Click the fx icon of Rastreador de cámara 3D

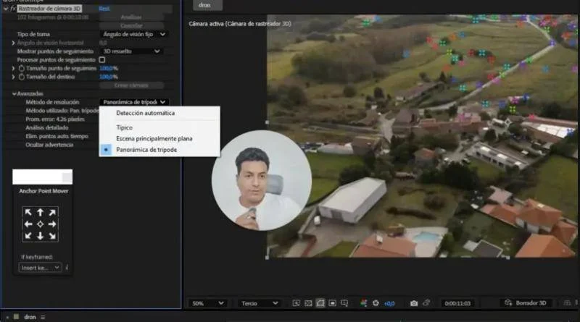[x=13, y=8]
